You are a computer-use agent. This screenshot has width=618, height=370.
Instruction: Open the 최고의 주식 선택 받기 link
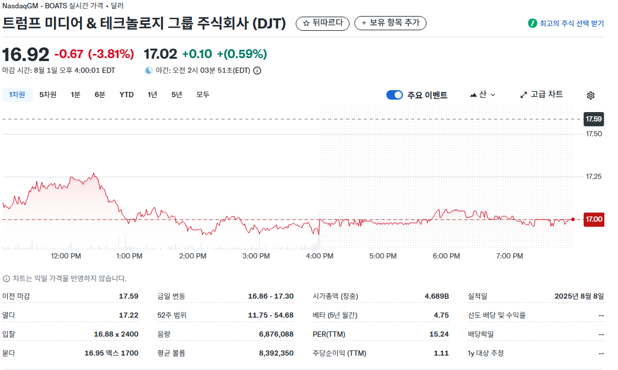pos(572,23)
